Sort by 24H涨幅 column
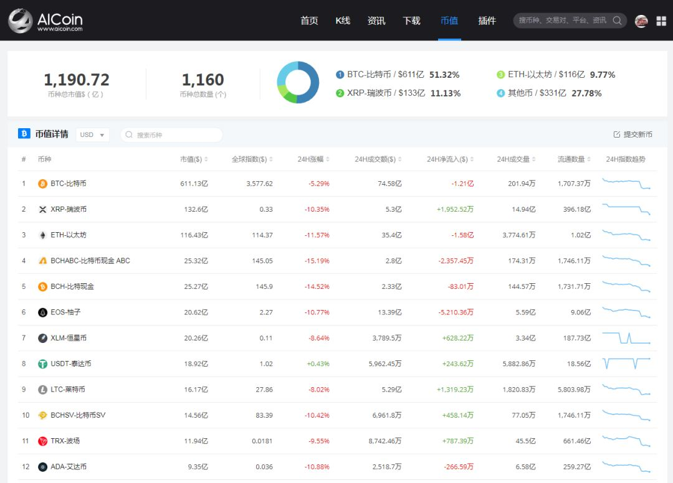This screenshot has height=483, width=673. click(x=313, y=159)
